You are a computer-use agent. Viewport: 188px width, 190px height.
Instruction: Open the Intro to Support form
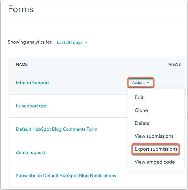(x=32, y=83)
